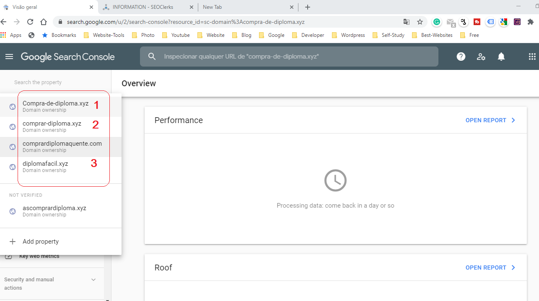This screenshot has width=539, height=301.
Task: Open the notifications bell in Search Console
Action: coord(501,56)
